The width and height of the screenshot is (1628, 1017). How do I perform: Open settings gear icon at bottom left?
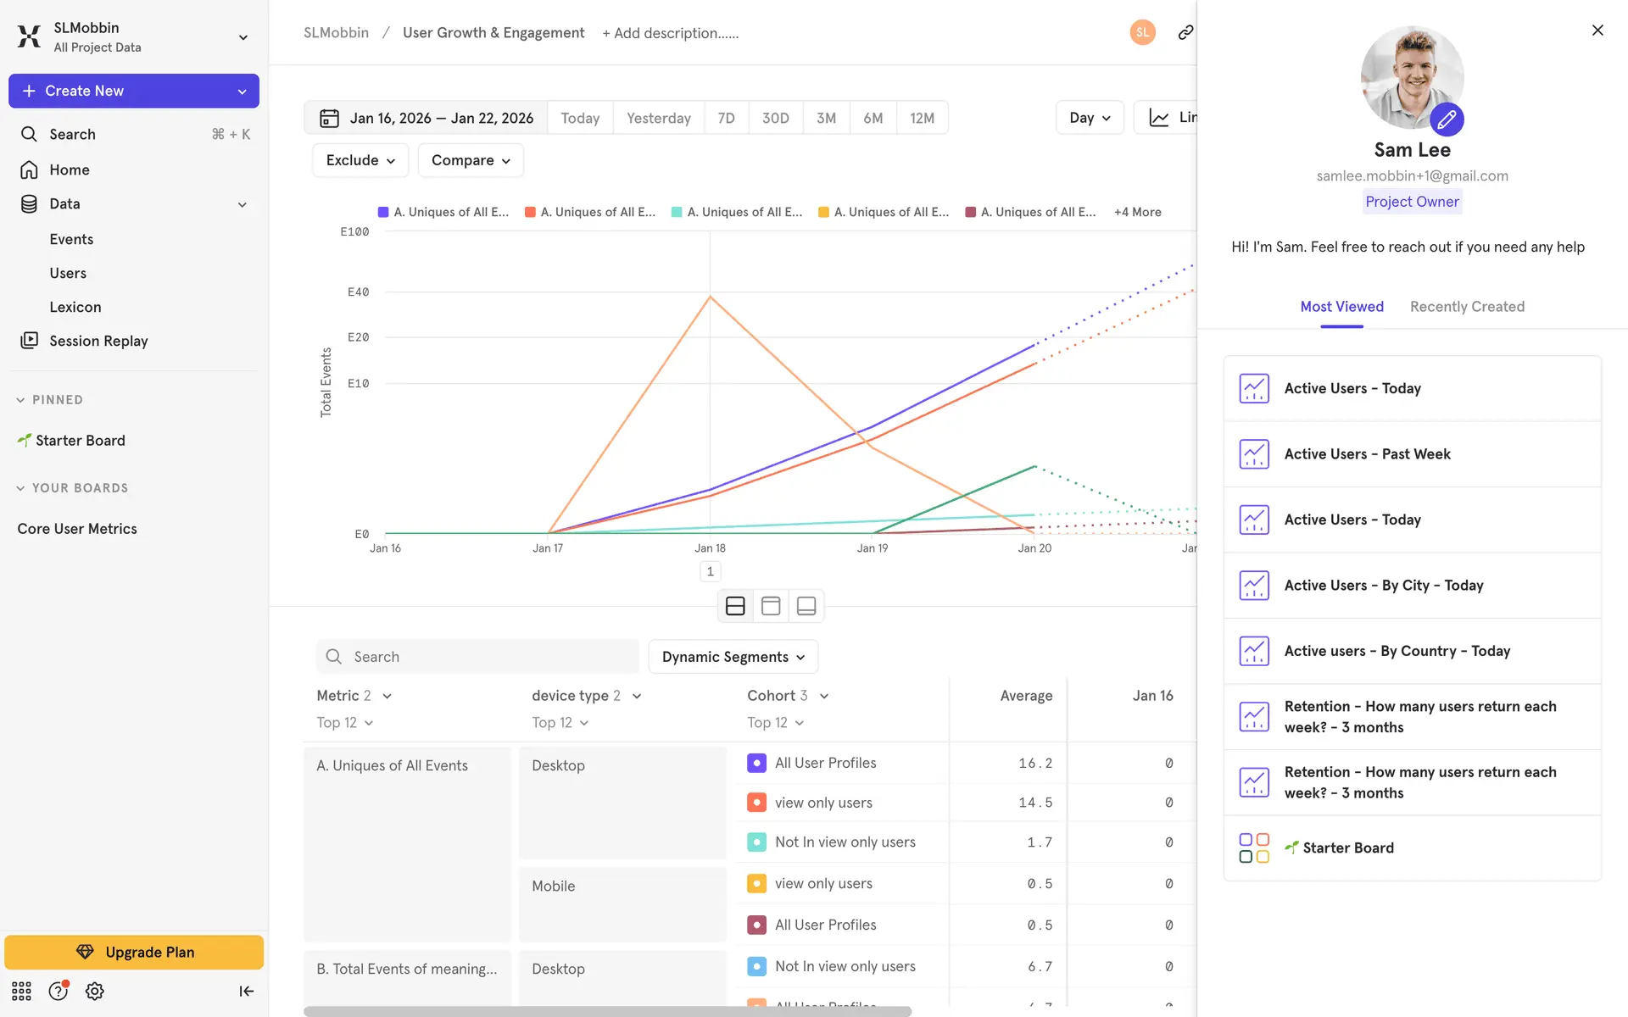pos(95,991)
